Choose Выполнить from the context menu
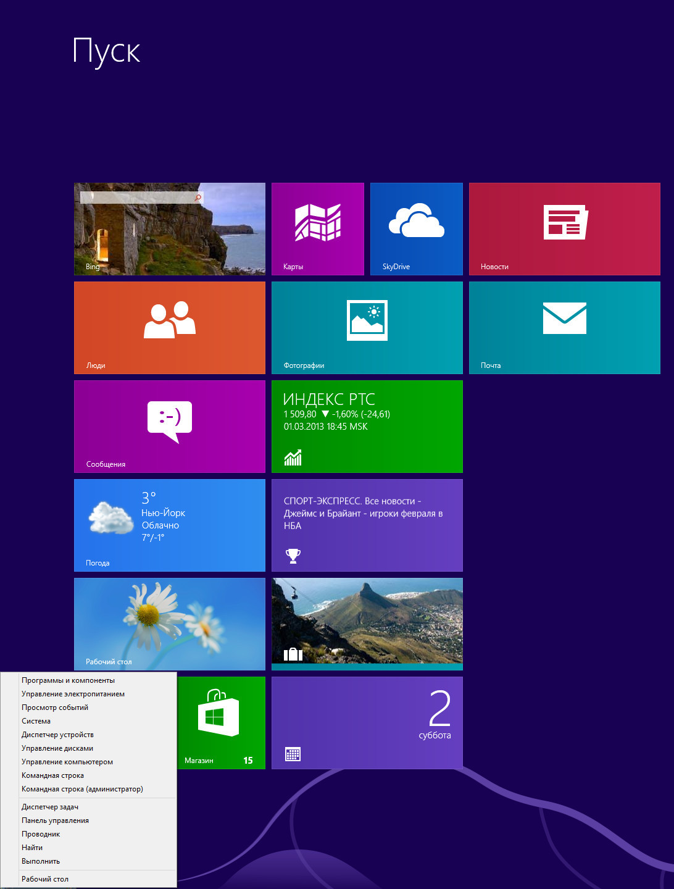Screen dimensions: 674x889 click(x=41, y=861)
